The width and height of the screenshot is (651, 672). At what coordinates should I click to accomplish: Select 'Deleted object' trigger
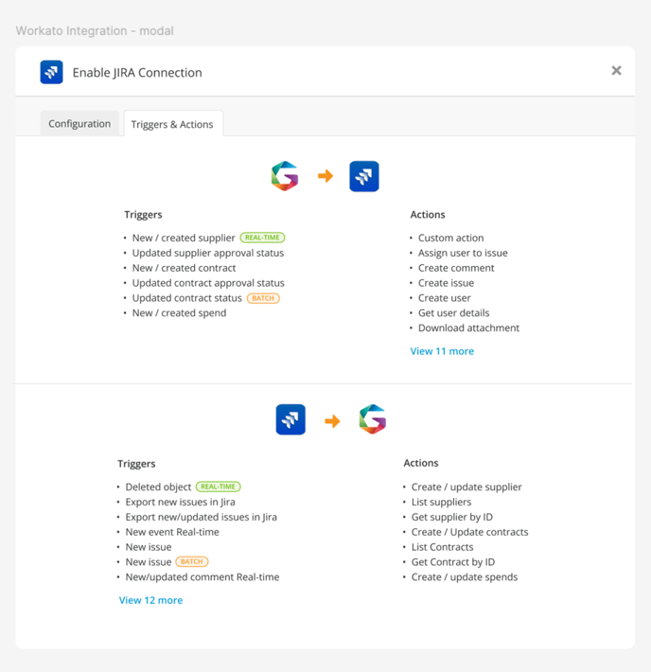click(158, 486)
